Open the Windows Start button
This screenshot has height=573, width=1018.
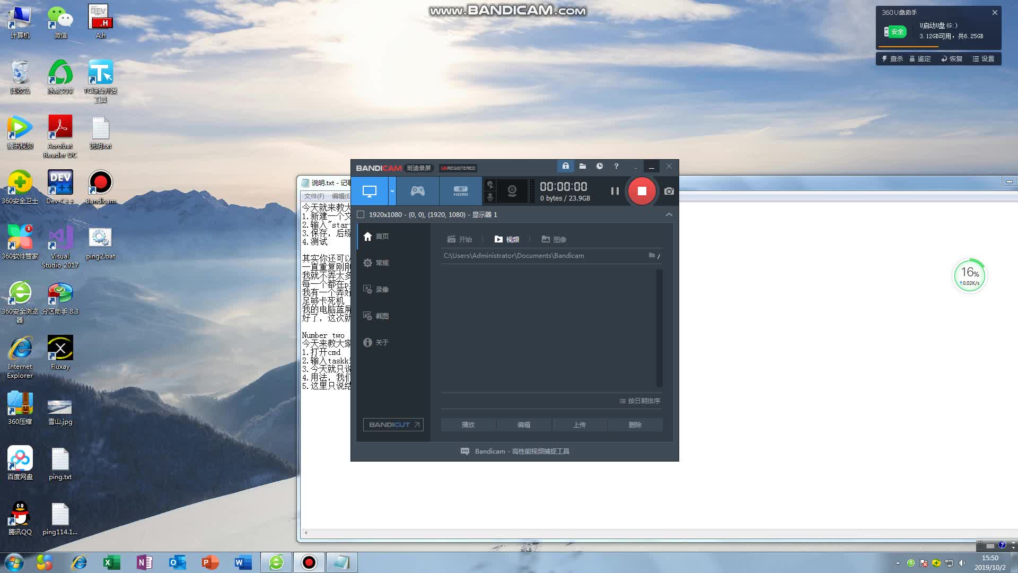pyautogui.click(x=14, y=562)
